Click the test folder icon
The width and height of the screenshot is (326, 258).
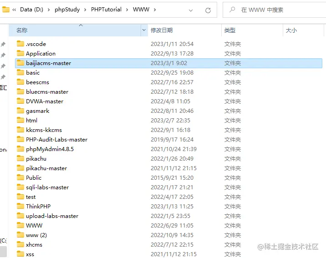click(x=20, y=197)
